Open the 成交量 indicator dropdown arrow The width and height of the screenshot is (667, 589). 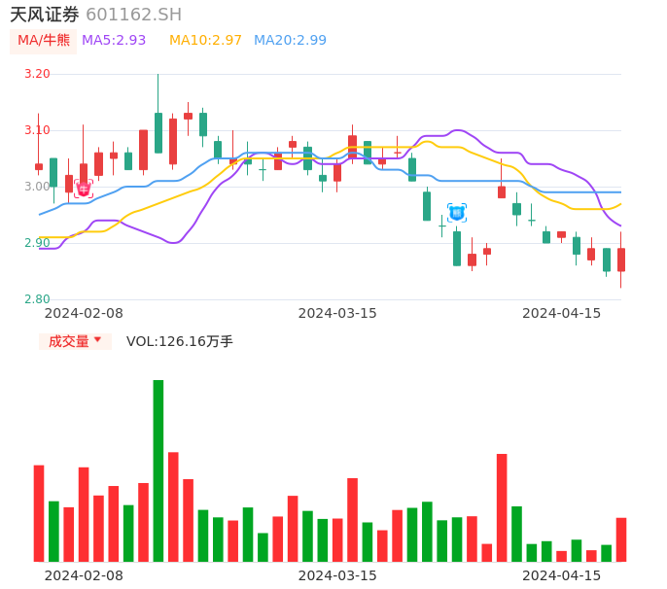(x=97, y=340)
